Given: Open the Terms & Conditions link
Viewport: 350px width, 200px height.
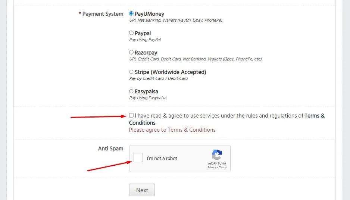Looking at the screenshot, I should [227, 119].
